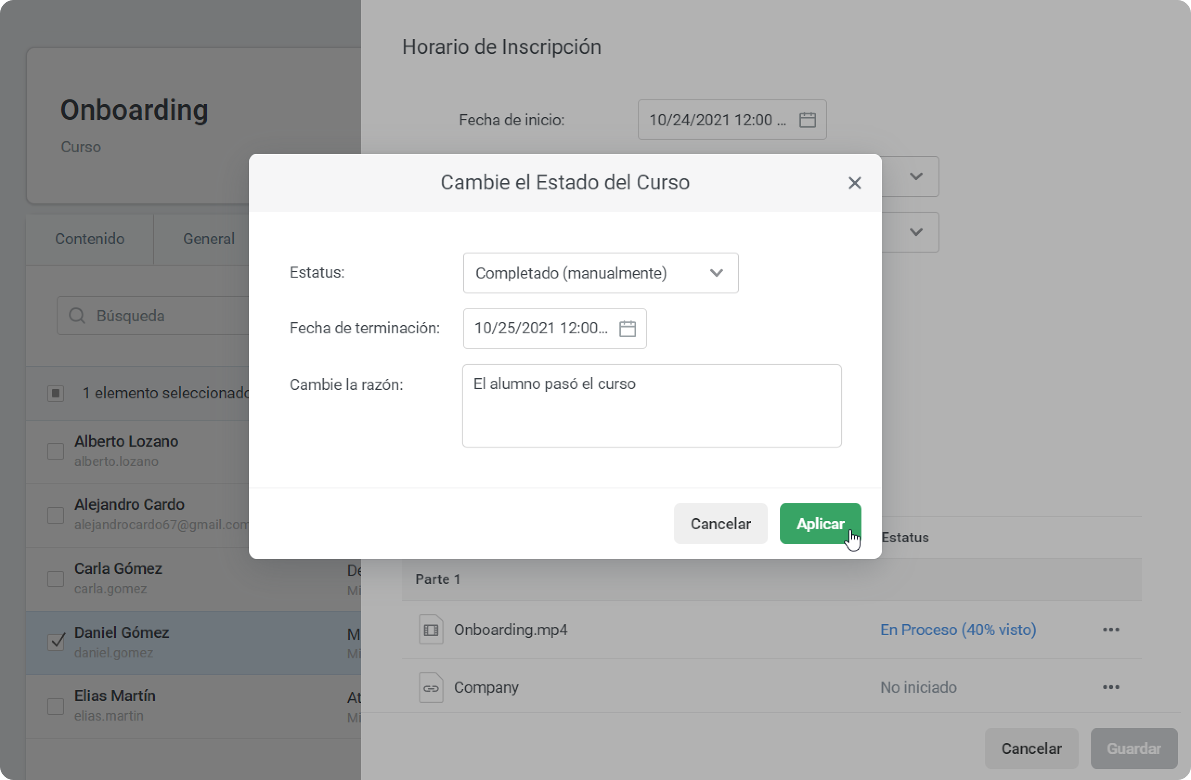Uncheck the Daniel Gómez checkbox
The height and width of the screenshot is (780, 1191).
coord(56,642)
